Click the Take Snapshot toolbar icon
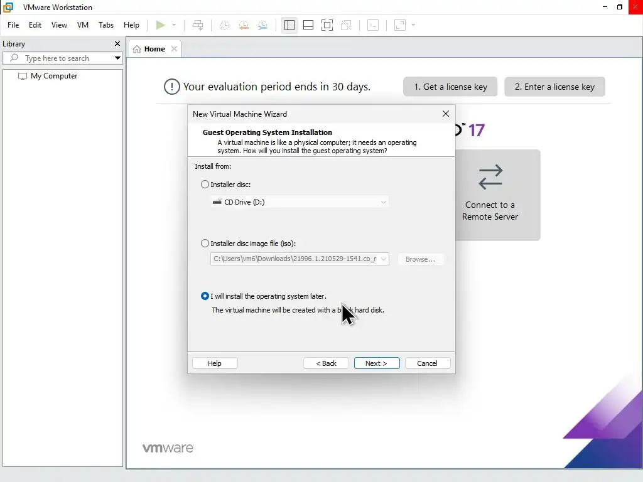 [x=224, y=25]
